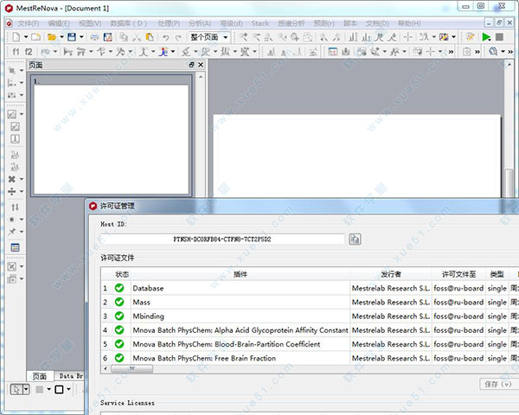Click the Open folder icon
Screen dimensions: 519x415
(51, 37)
